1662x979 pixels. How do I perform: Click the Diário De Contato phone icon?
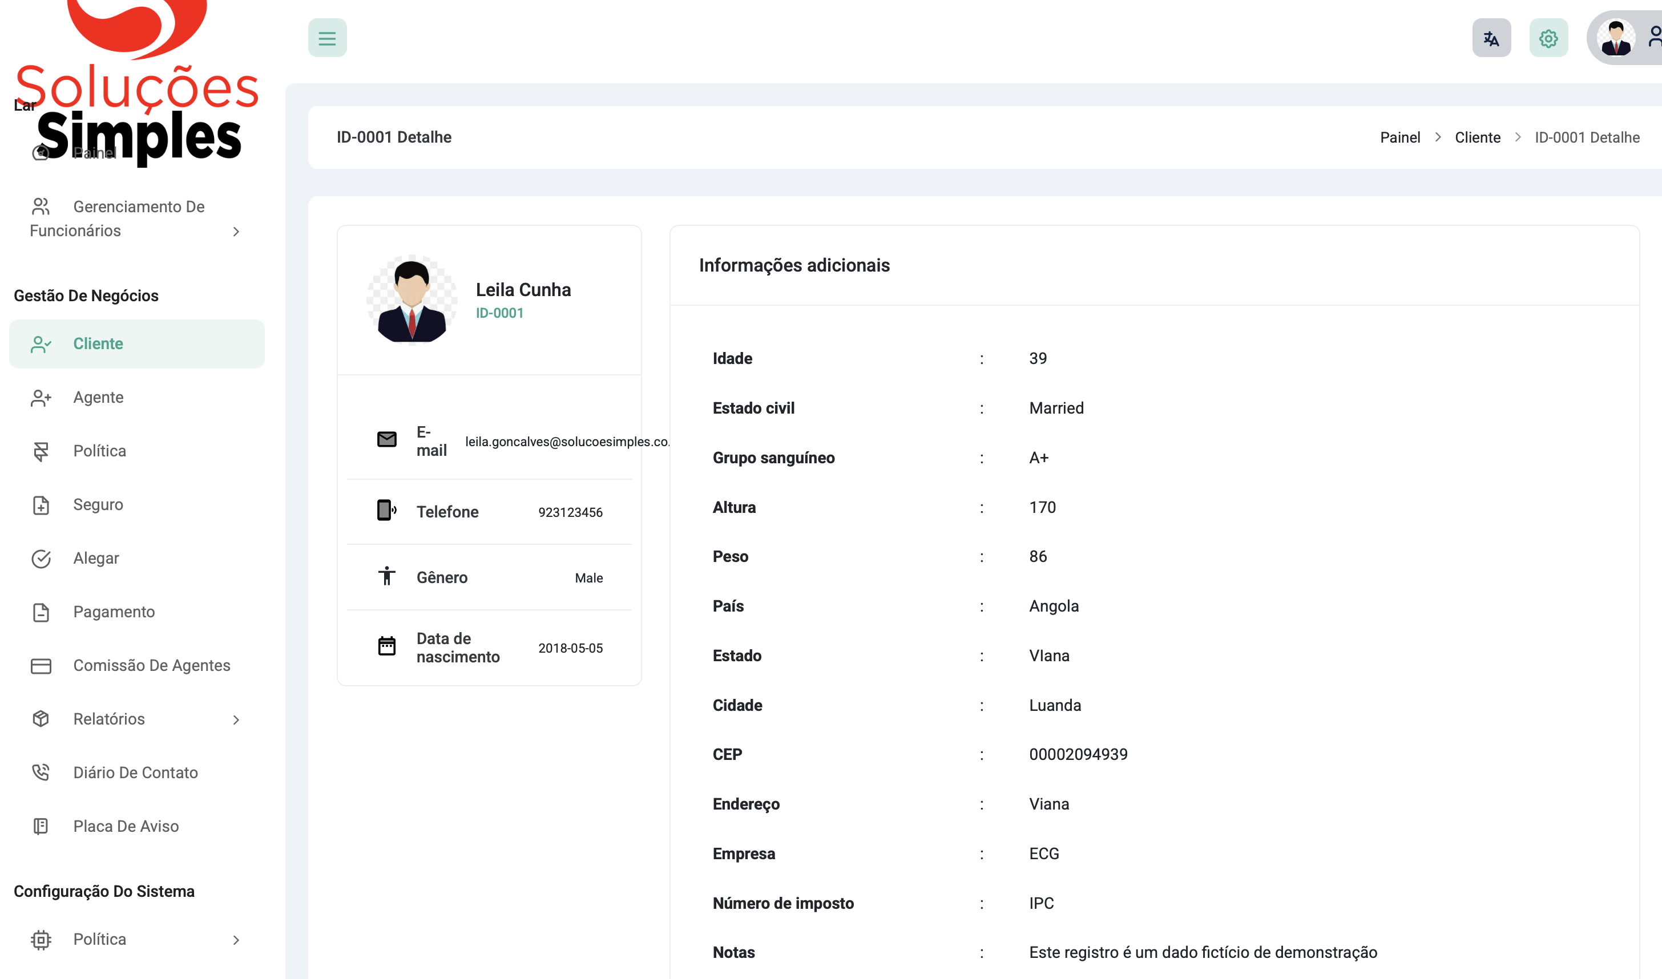pyautogui.click(x=41, y=772)
